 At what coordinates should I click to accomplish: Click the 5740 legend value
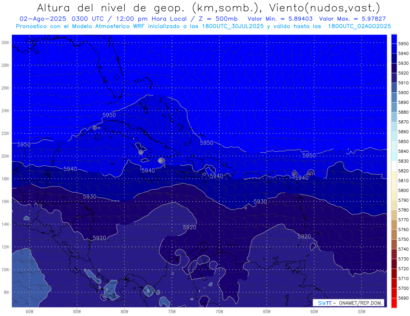click(x=403, y=249)
